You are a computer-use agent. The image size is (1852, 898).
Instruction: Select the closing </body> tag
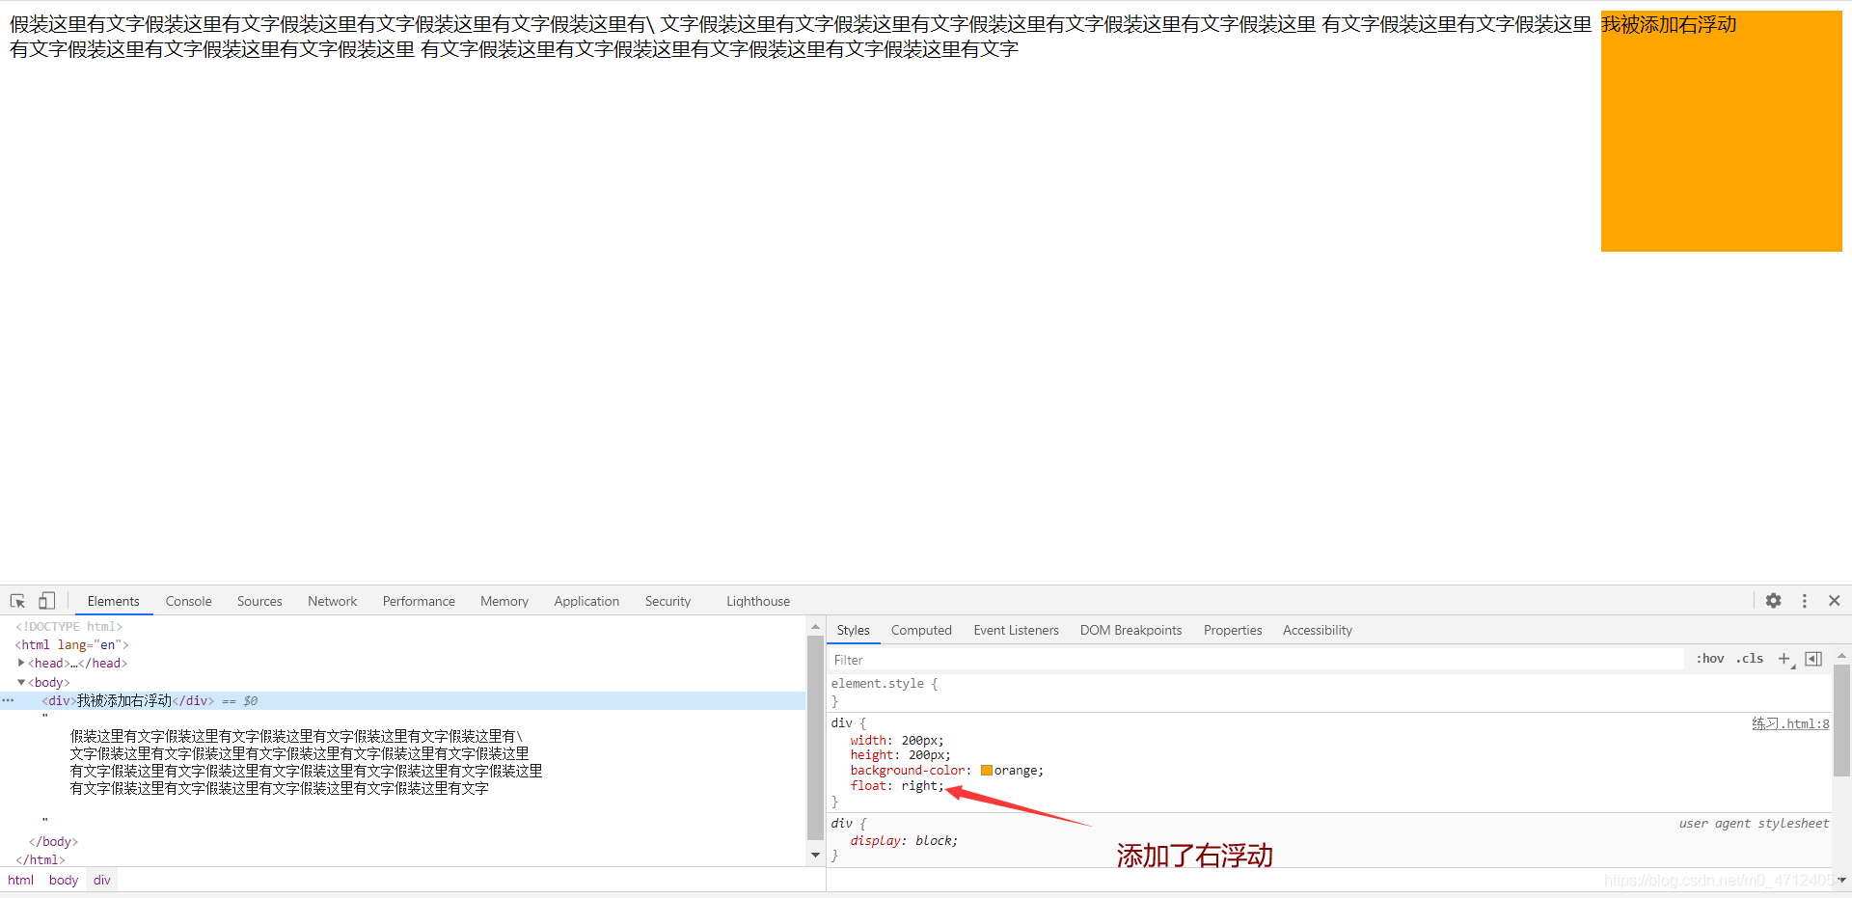coord(53,841)
